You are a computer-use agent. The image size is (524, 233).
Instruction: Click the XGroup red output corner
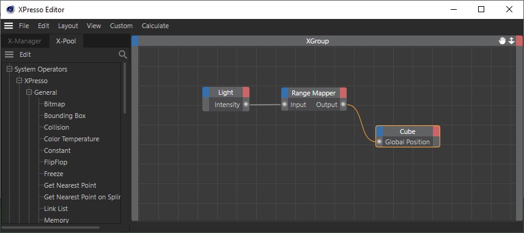coord(519,41)
